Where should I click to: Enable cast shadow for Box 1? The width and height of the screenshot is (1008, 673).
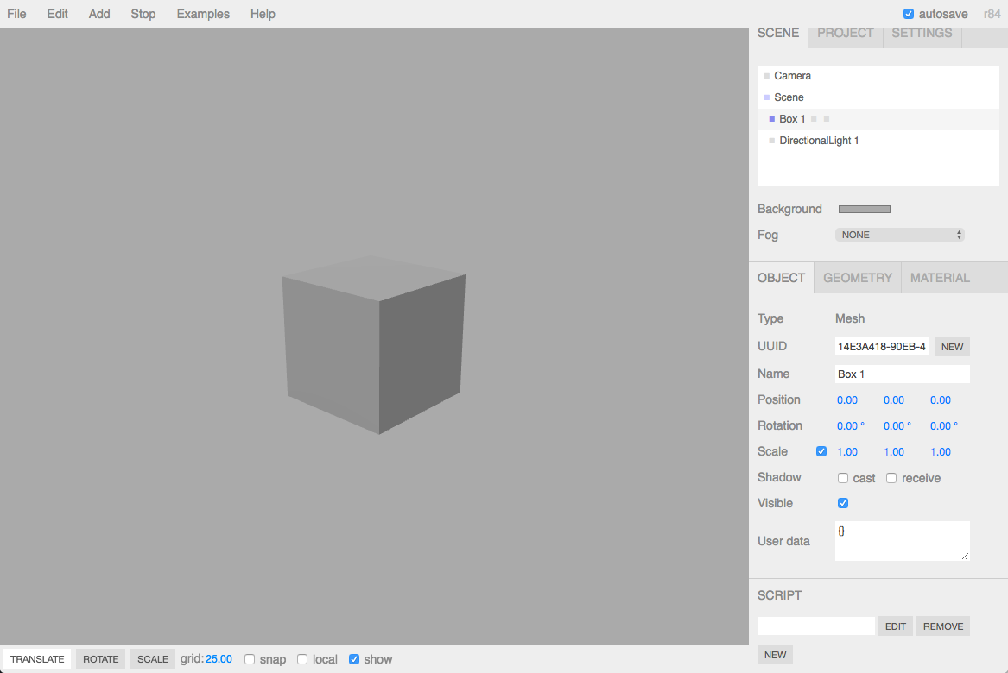pos(842,477)
